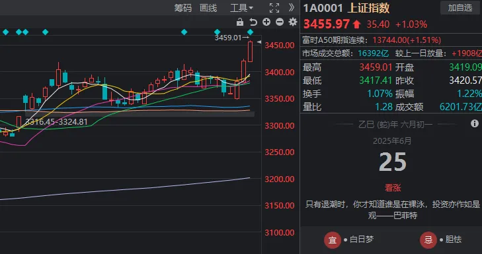Click the 忌 red circle icon
The height and width of the screenshot is (254, 482).
coord(428,239)
